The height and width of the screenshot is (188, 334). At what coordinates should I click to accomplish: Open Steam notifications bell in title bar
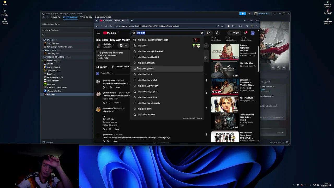click(x=250, y=14)
